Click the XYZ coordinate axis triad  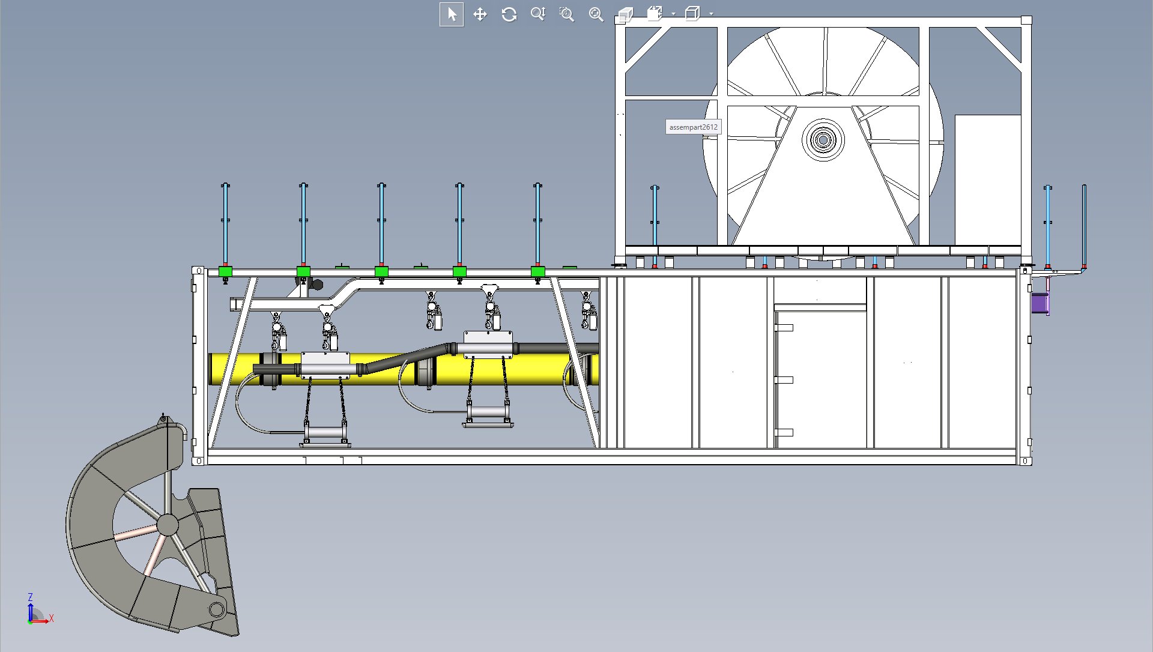[40, 609]
